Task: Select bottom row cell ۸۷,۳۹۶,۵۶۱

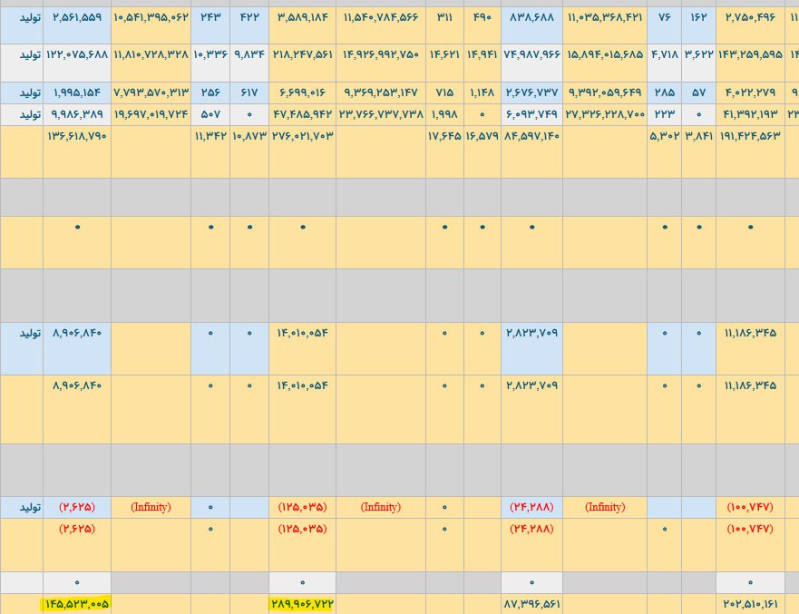Action: tap(531, 603)
